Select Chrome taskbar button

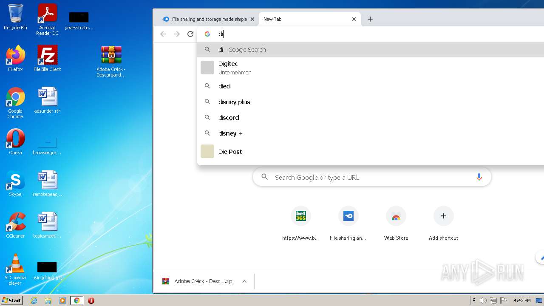[x=77, y=300]
